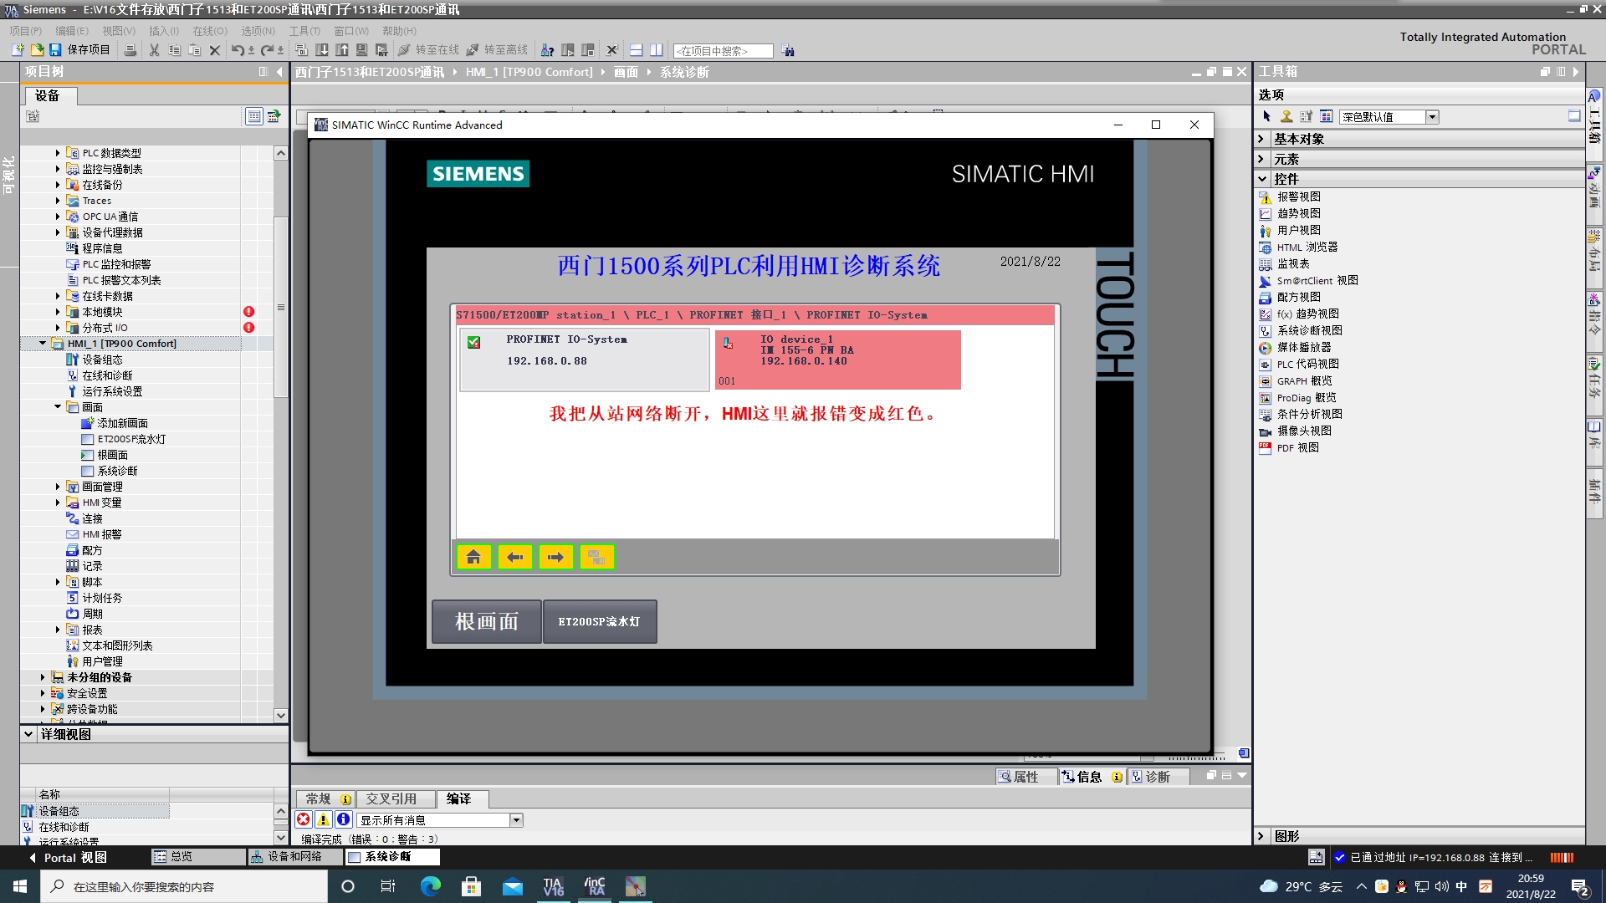The width and height of the screenshot is (1606, 903).
Task: Split editor space vertically icon
Action: tap(657, 50)
